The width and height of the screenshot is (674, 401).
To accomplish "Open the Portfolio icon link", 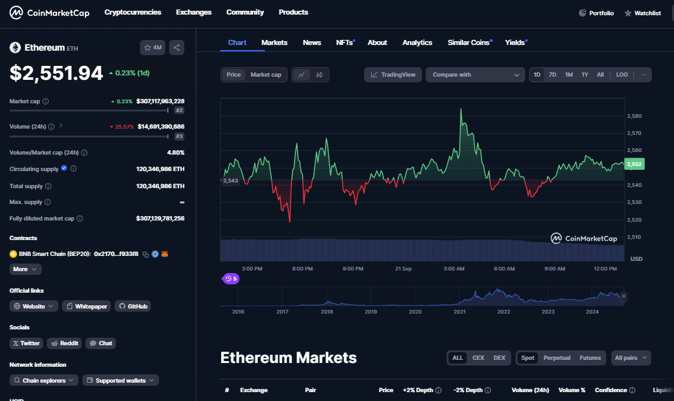I will (596, 13).
